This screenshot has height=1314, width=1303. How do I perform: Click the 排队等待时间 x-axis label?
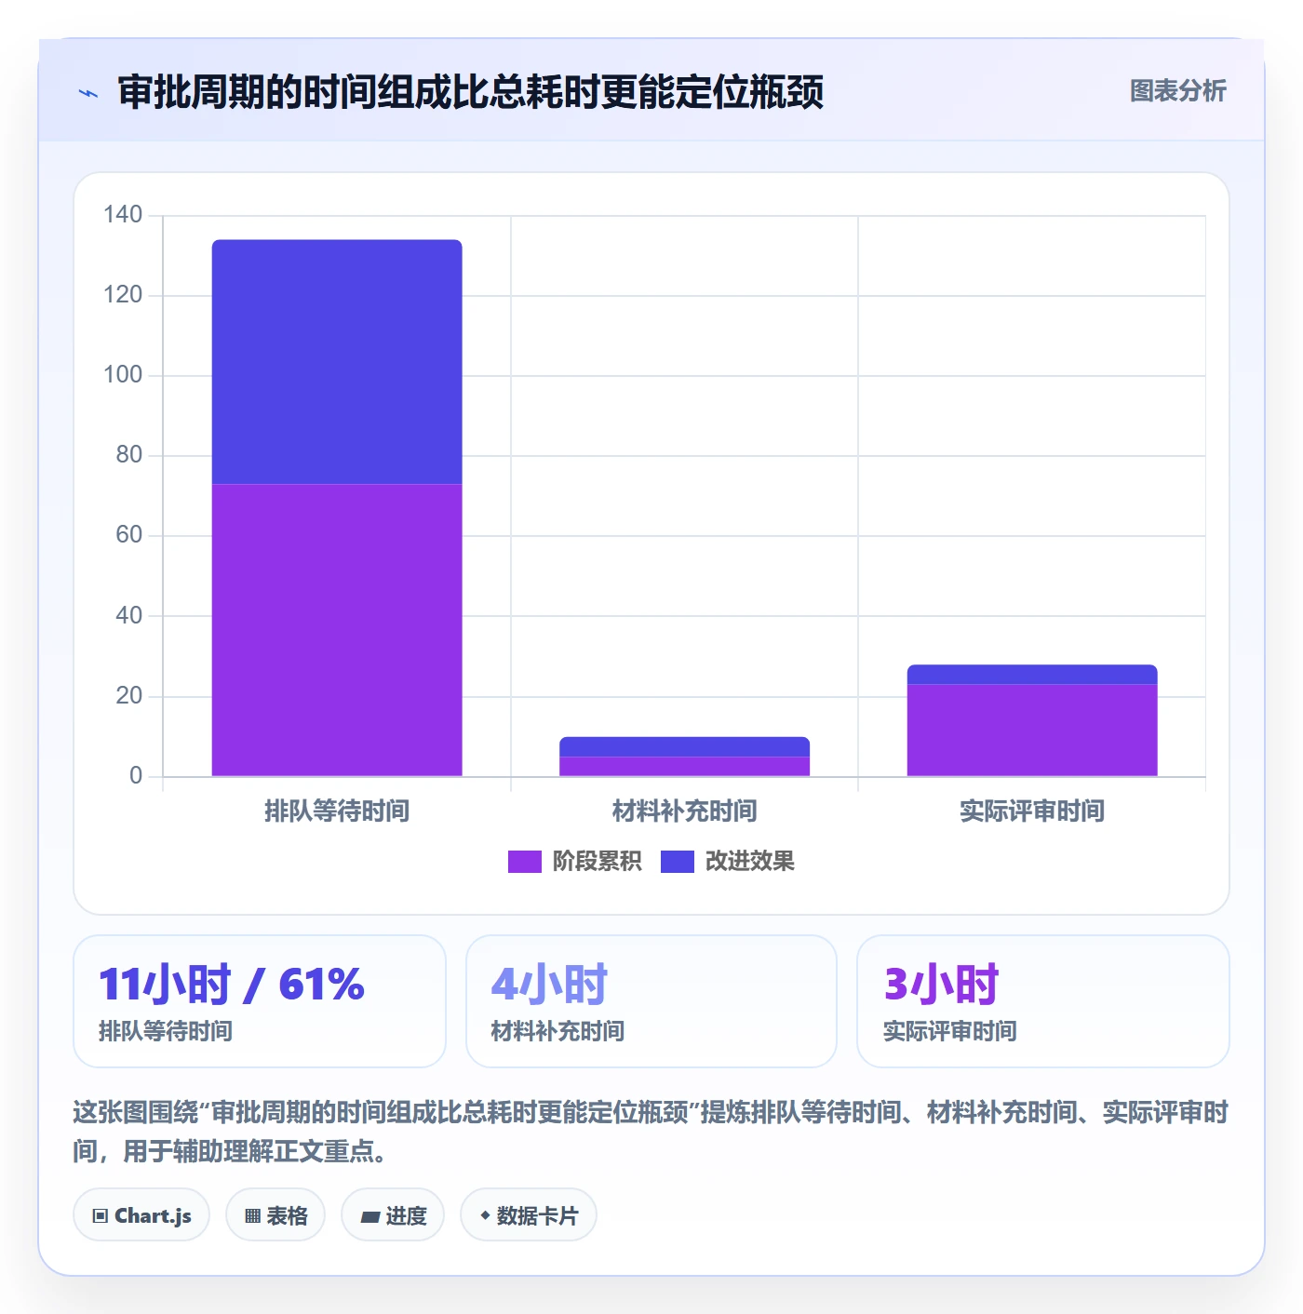(x=337, y=811)
